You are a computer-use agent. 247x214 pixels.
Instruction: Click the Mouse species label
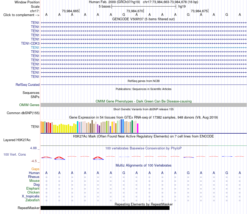coord(35,181)
